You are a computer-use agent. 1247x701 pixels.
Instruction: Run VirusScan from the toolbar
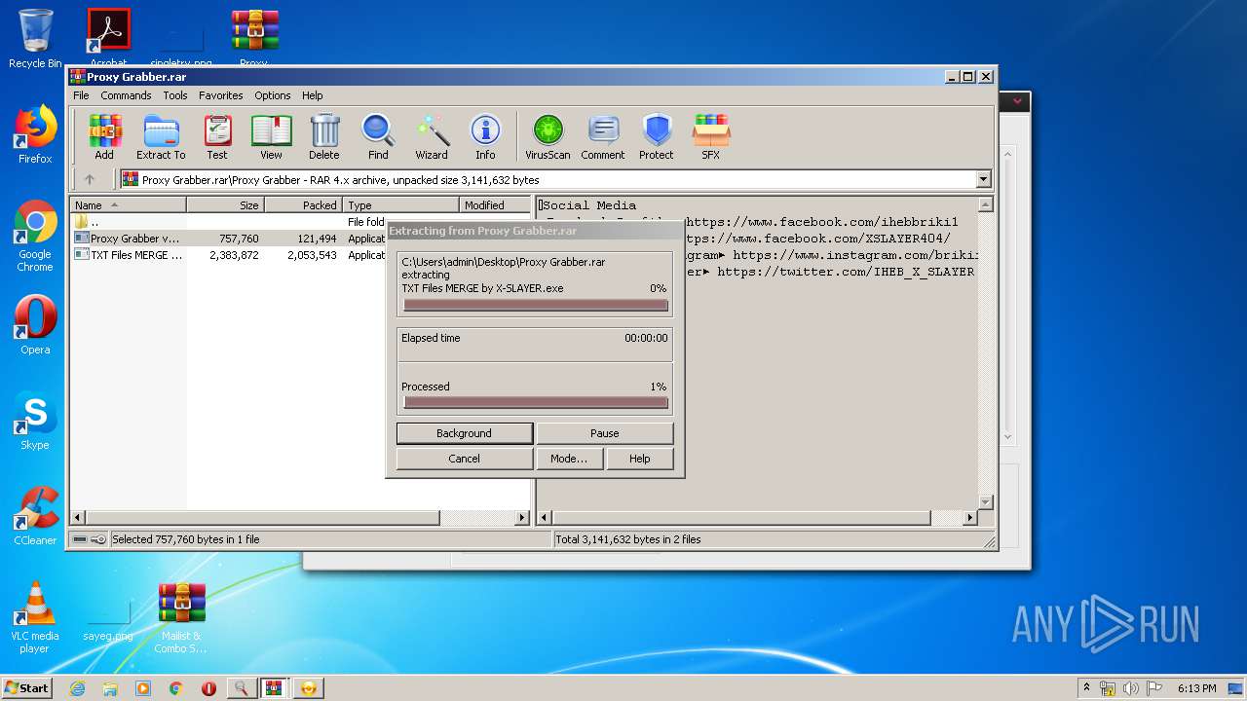click(x=548, y=137)
